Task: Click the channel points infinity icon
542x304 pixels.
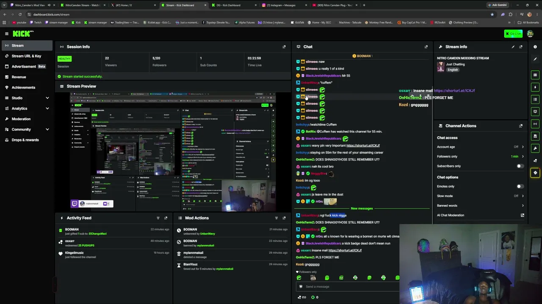Action: [x=301, y=297]
